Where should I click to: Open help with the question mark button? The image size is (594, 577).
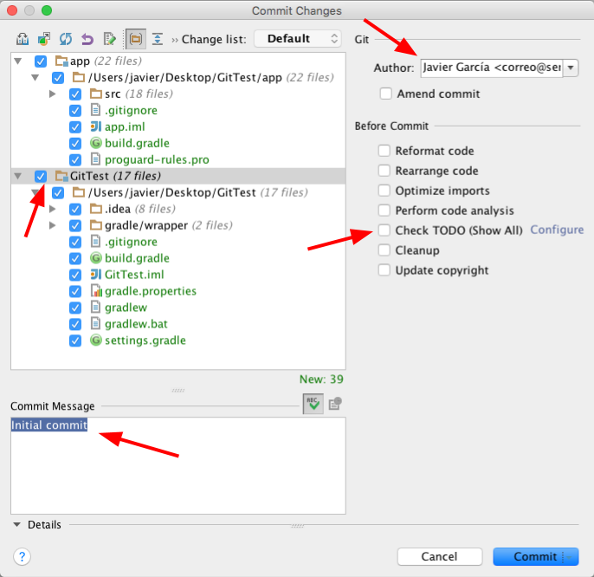click(23, 556)
